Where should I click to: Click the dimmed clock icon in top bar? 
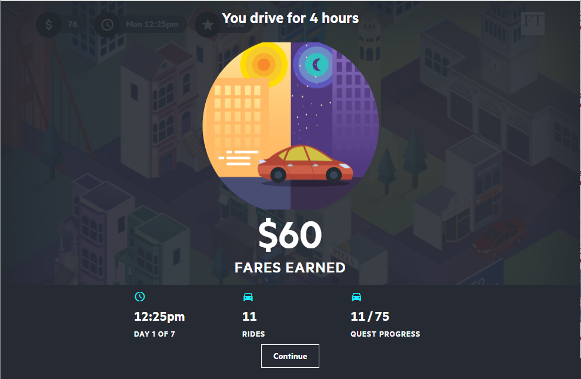pyautogui.click(x=107, y=25)
